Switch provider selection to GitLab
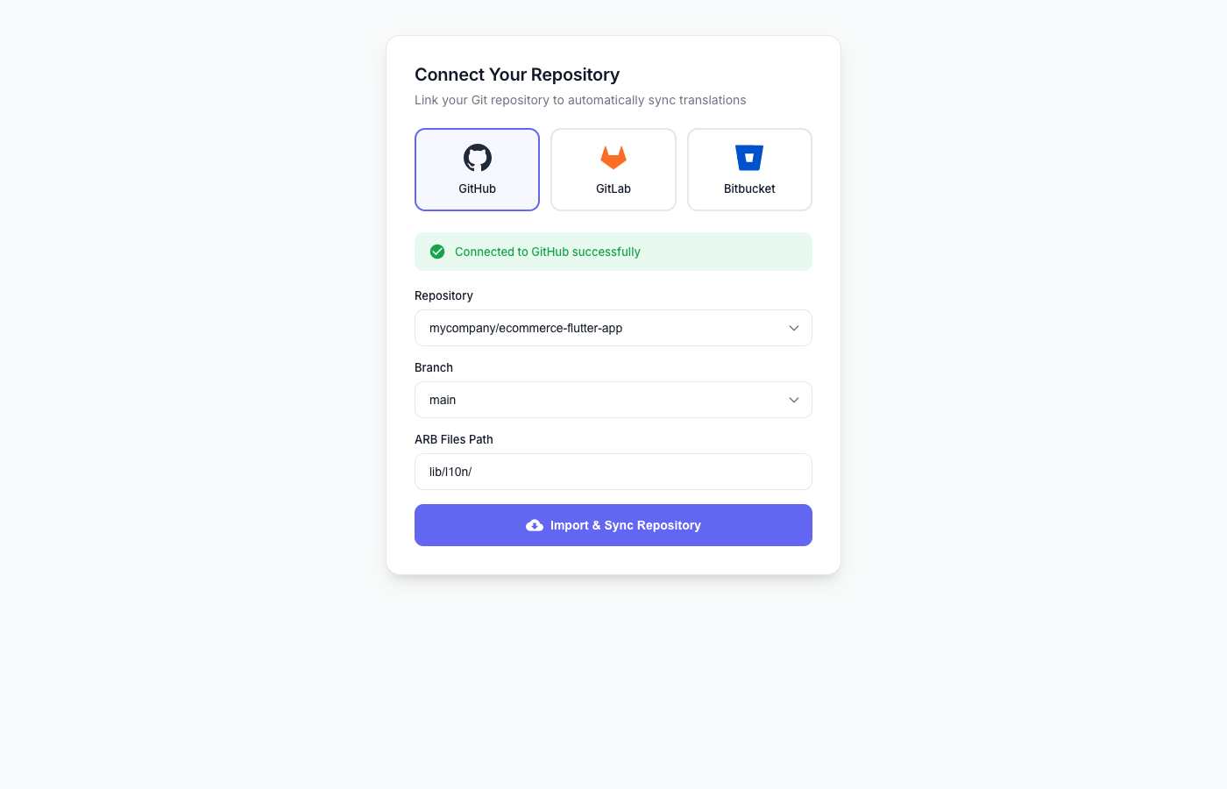Screen dimensions: 1227x789 [613, 169]
